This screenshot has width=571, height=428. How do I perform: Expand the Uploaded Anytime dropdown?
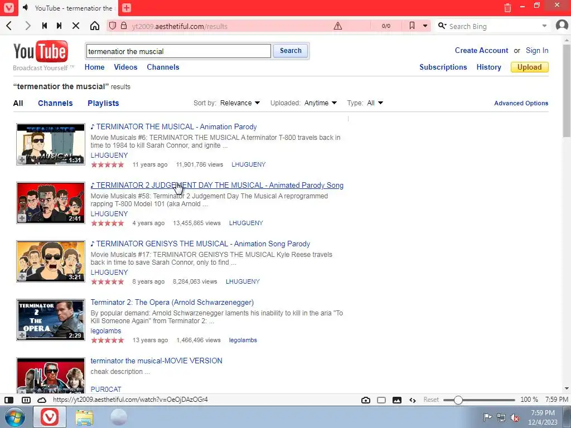321,103
